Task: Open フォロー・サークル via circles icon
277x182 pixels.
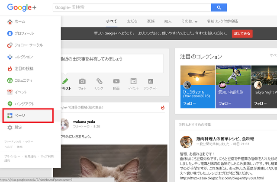Action: (10, 45)
